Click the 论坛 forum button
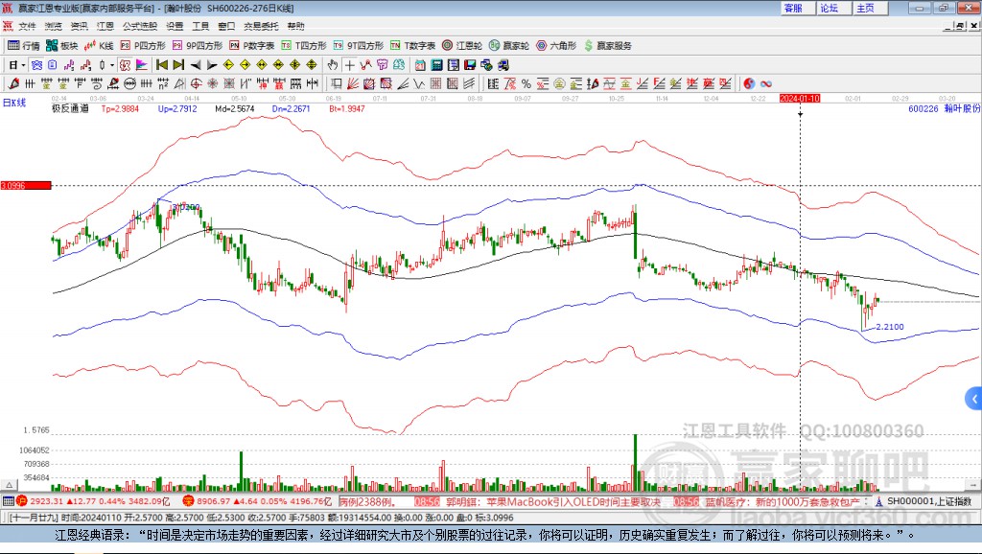The width and height of the screenshot is (982, 554). click(x=829, y=8)
